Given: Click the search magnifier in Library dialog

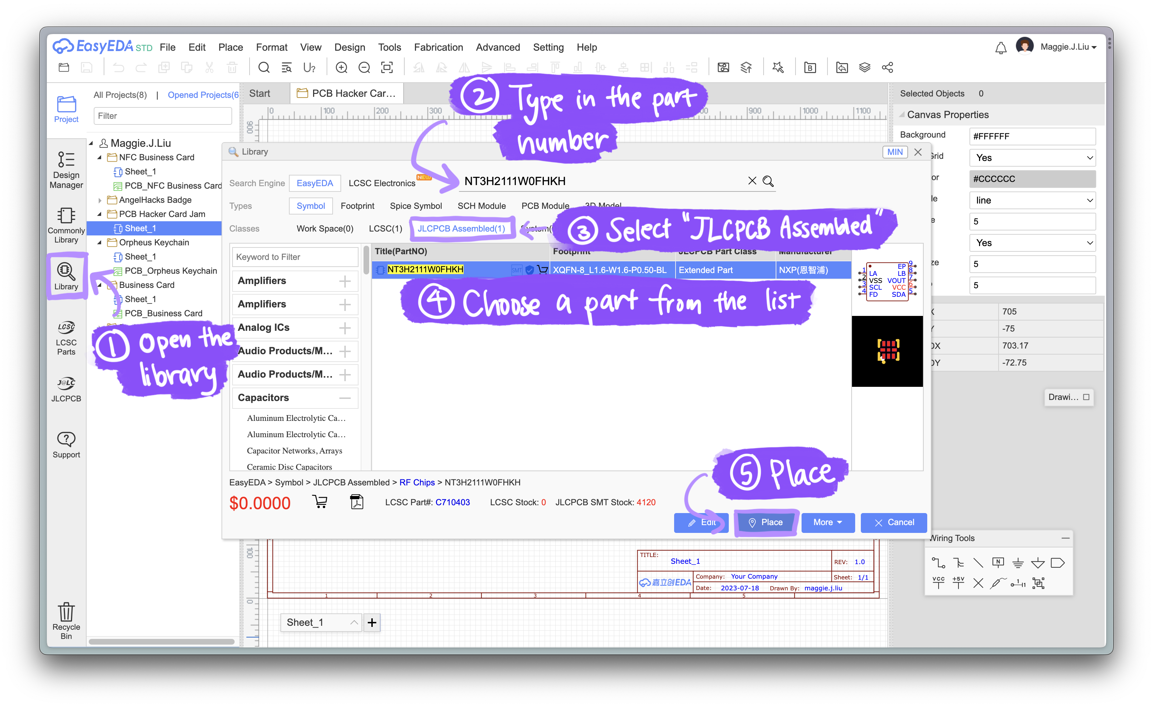Looking at the screenshot, I should tap(768, 182).
